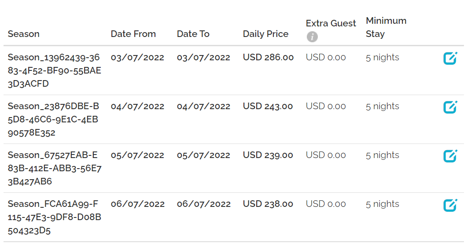
Task: Select season name starting Season_67527EAB
Action: [54, 168]
